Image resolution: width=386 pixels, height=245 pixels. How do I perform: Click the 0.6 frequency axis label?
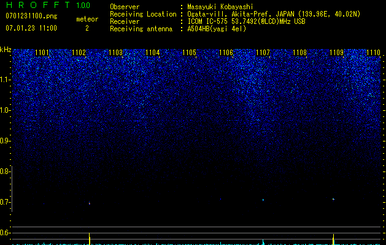(x=4, y=233)
